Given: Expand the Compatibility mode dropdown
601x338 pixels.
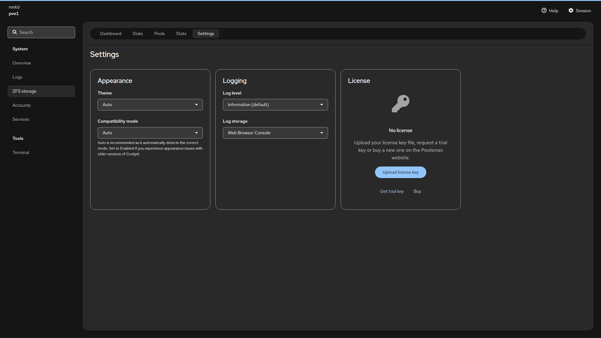Looking at the screenshot, I should pos(150,133).
